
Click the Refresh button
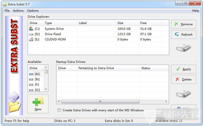[x=183, y=34]
